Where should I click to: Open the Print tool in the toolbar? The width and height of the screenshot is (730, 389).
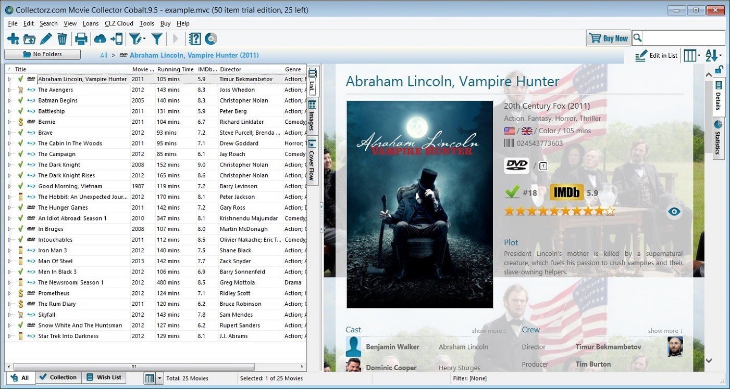81,38
